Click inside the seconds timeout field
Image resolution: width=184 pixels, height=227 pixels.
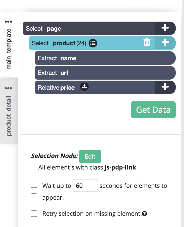point(85,185)
